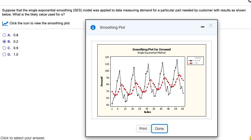This screenshot has height=140, width=251.
Task: Click the Actual legend entry marker
Action: tap(191, 61)
